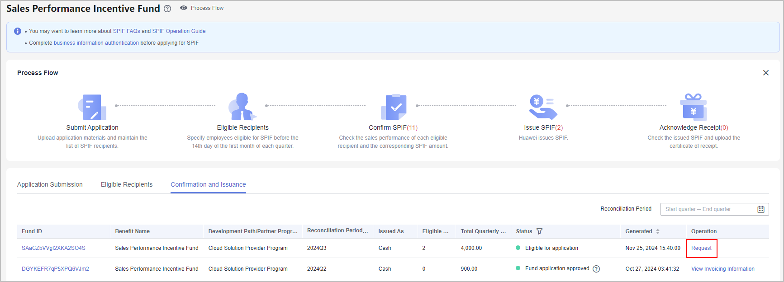Click the Issue SPIF hand-coin icon
784x282 pixels.
point(543,107)
